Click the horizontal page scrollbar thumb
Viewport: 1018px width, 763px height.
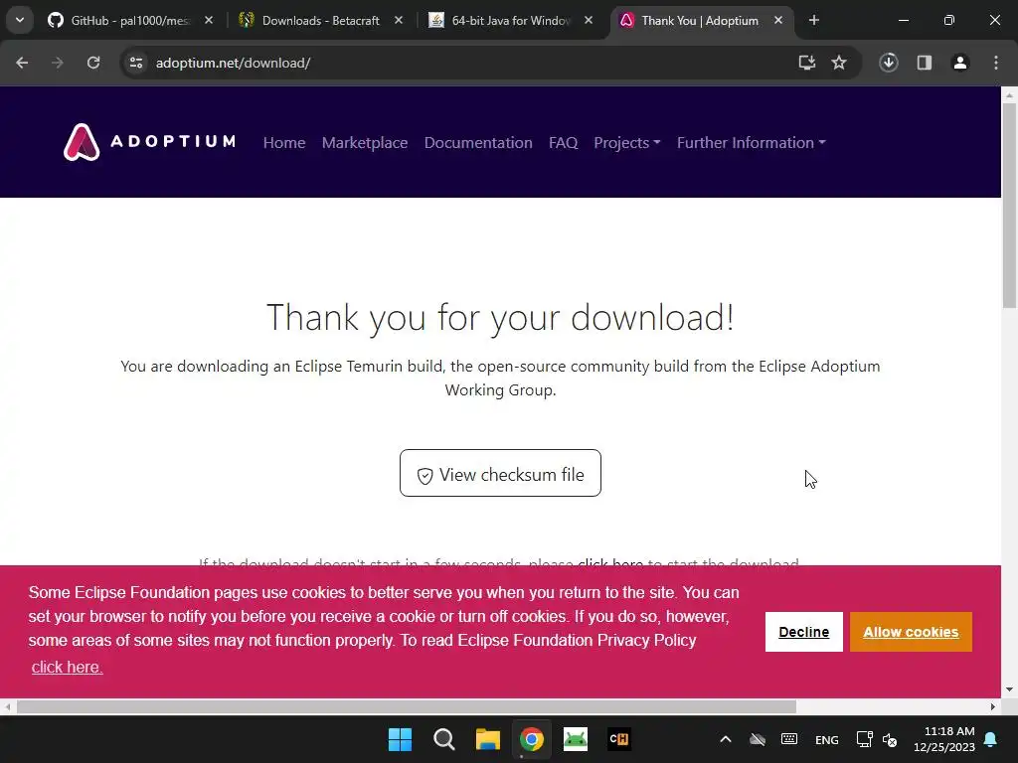pyautogui.click(x=407, y=707)
